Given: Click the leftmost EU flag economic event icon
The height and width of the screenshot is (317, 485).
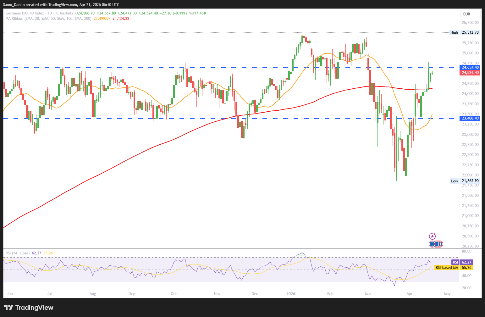Looking at the screenshot, I should (432, 244).
